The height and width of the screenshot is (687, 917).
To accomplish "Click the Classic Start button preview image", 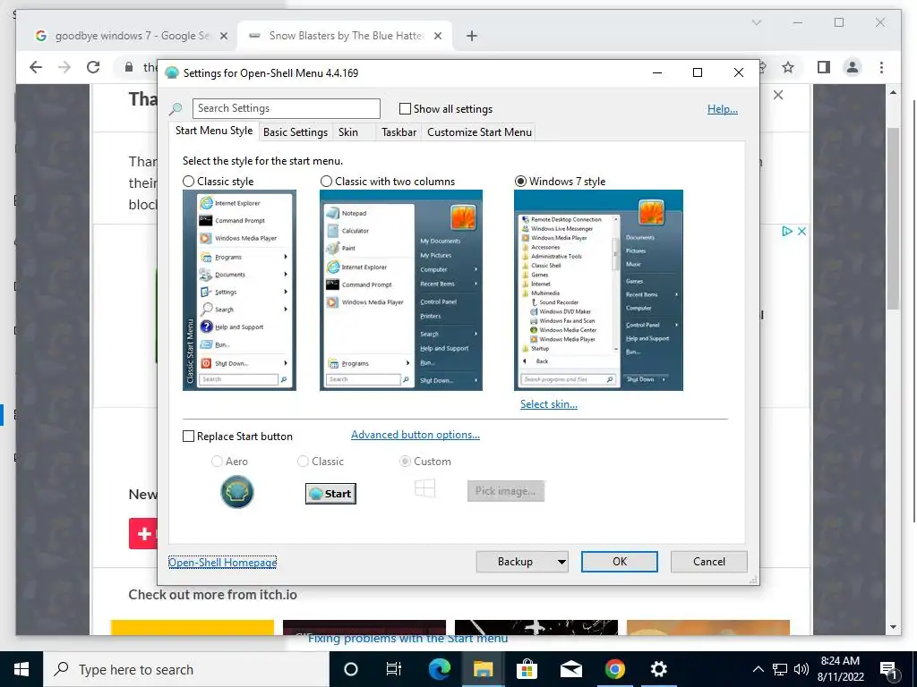I will click(x=330, y=494).
